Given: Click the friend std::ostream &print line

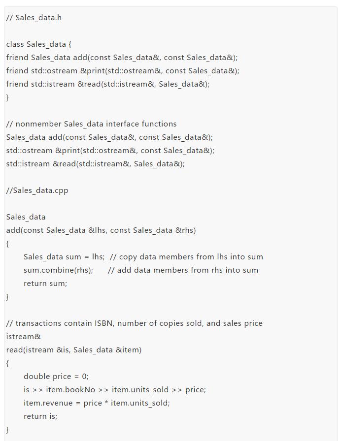Looking at the screenshot, I should coord(123,71).
